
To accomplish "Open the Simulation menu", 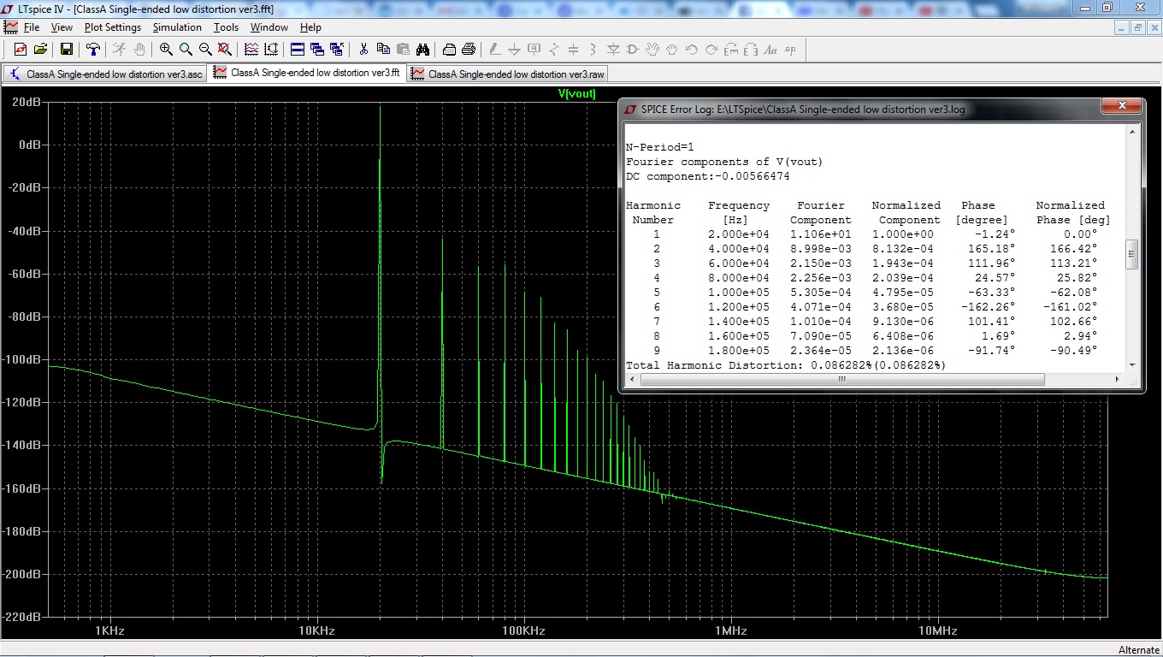I will tap(177, 27).
